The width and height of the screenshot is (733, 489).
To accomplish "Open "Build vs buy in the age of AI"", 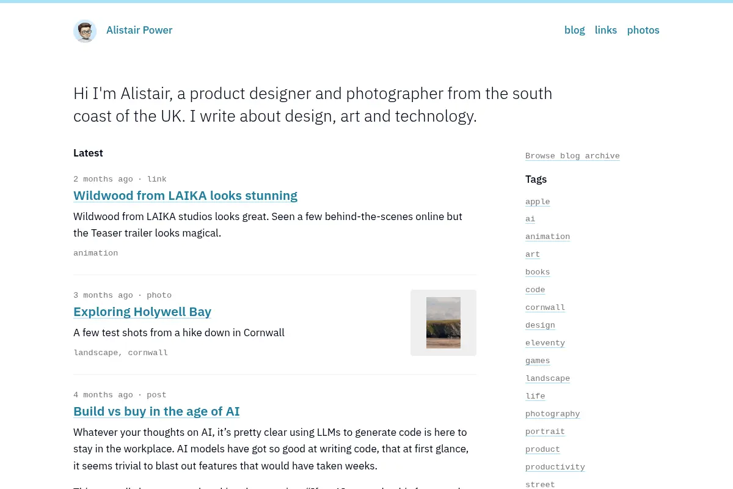I will coord(156,411).
